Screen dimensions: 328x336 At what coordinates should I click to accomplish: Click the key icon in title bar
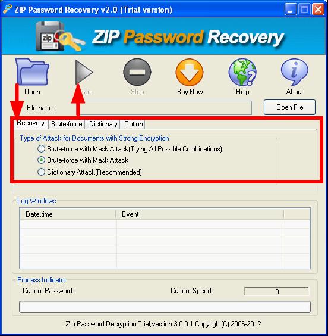[x=7, y=9]
